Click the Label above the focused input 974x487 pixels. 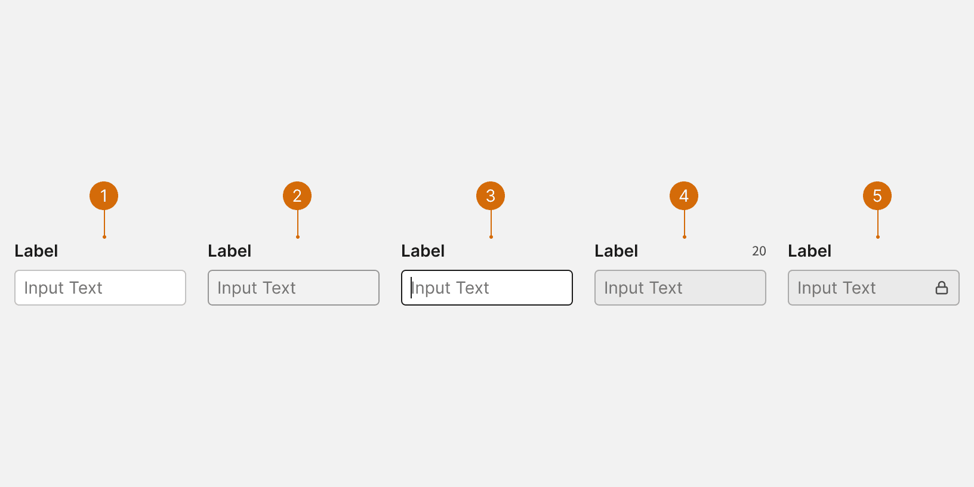click(423, 251)
